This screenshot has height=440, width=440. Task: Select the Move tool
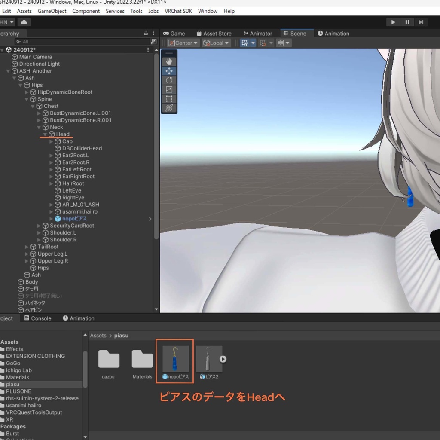point(169,70)
